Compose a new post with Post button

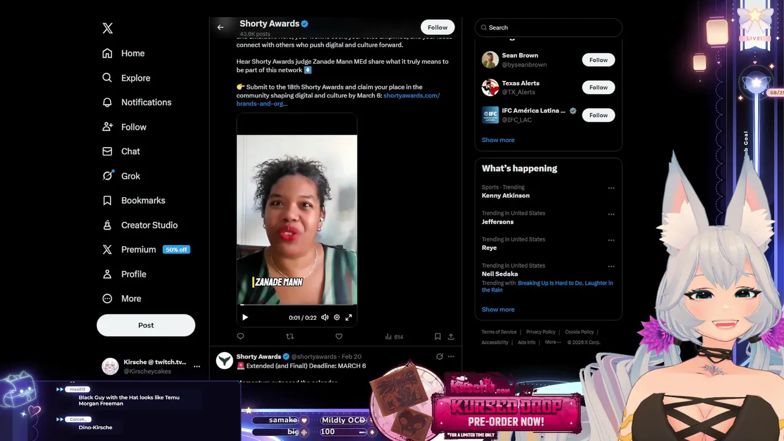click(146, 325)
